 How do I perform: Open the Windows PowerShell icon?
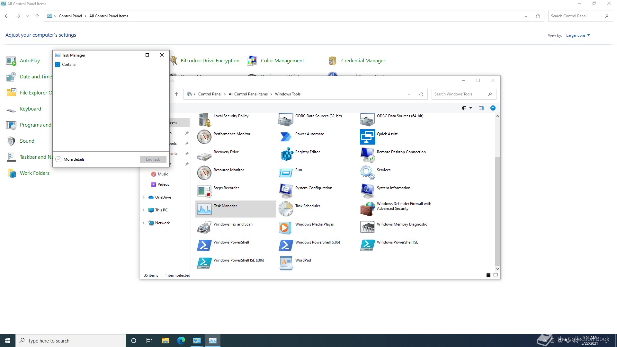204,245
